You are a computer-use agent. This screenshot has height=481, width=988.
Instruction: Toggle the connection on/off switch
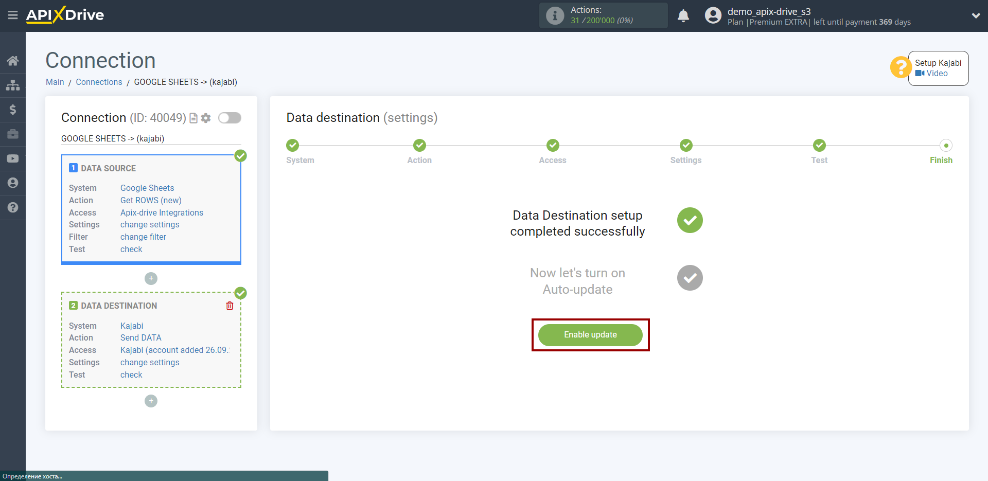[x=230, y=118]
